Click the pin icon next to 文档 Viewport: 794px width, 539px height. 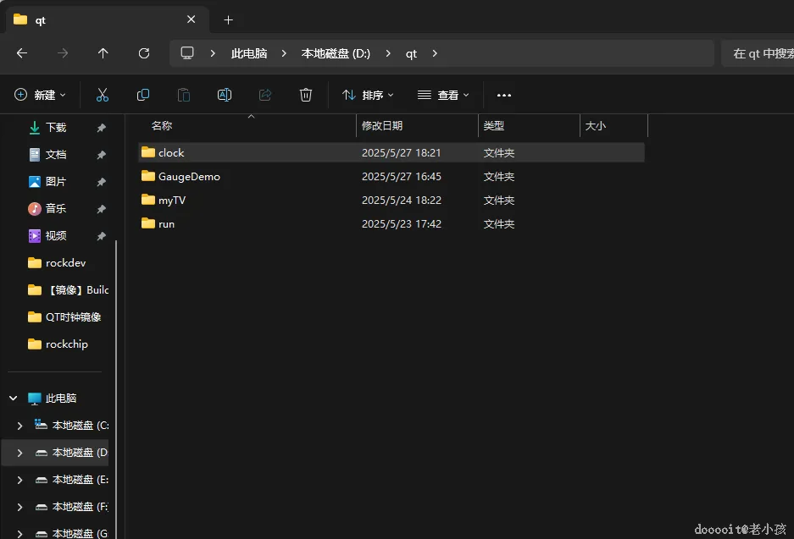pyautogui.click(x=102, y=155)
